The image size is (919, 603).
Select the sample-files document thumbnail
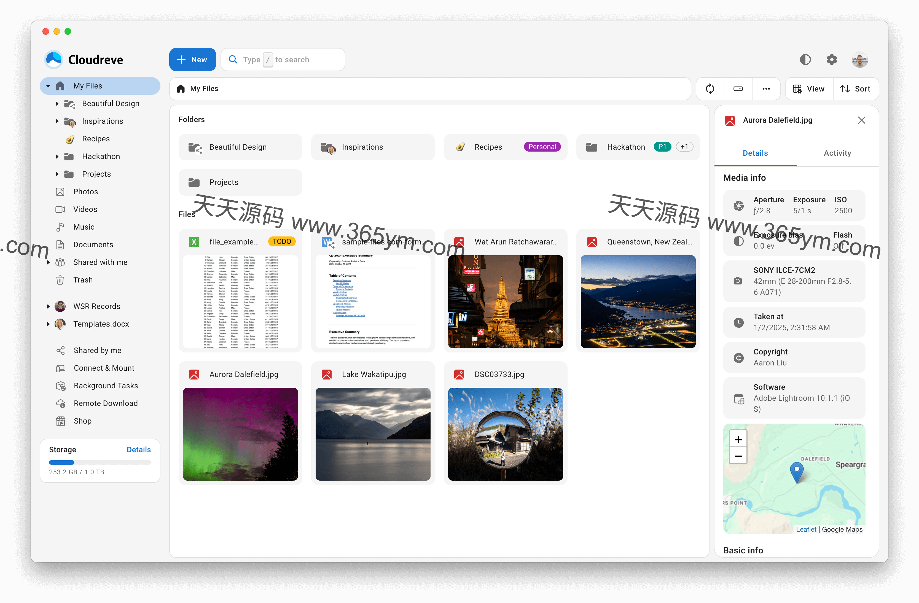pos(373,301)
